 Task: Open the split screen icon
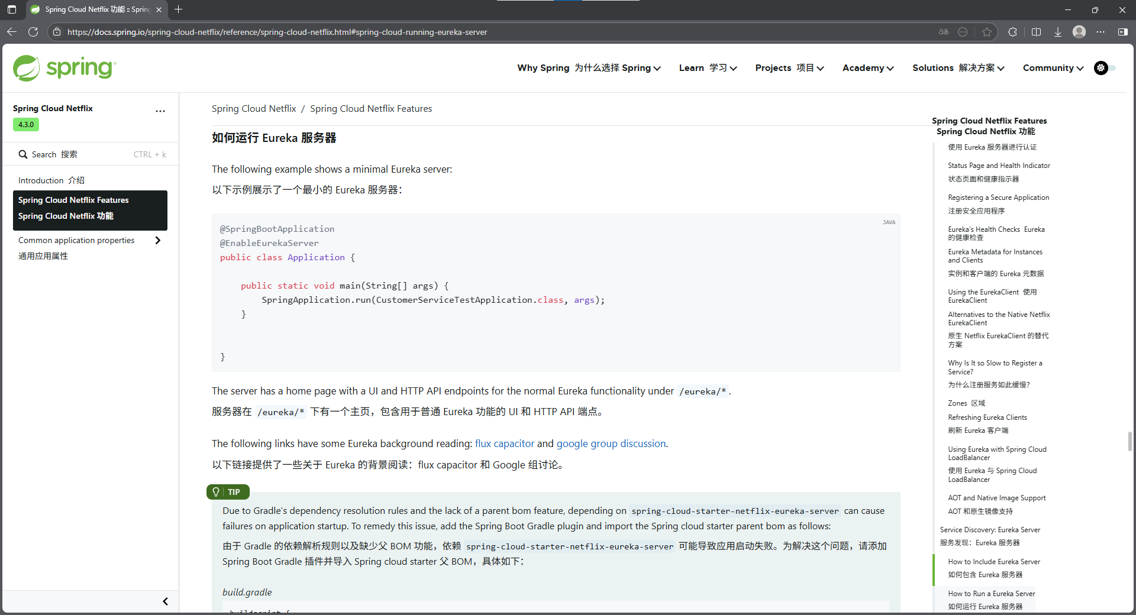coord(1036,32)
